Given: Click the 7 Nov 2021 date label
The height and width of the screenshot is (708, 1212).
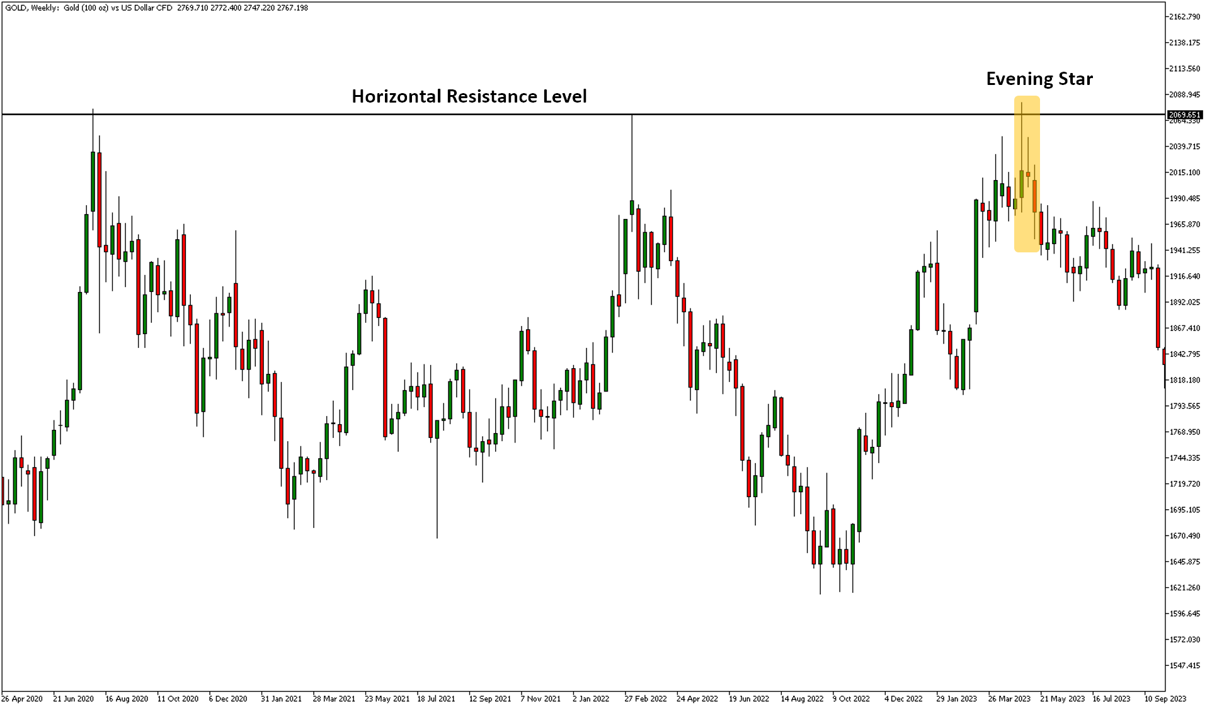Looking at the screenshot, I should [540, 699].
